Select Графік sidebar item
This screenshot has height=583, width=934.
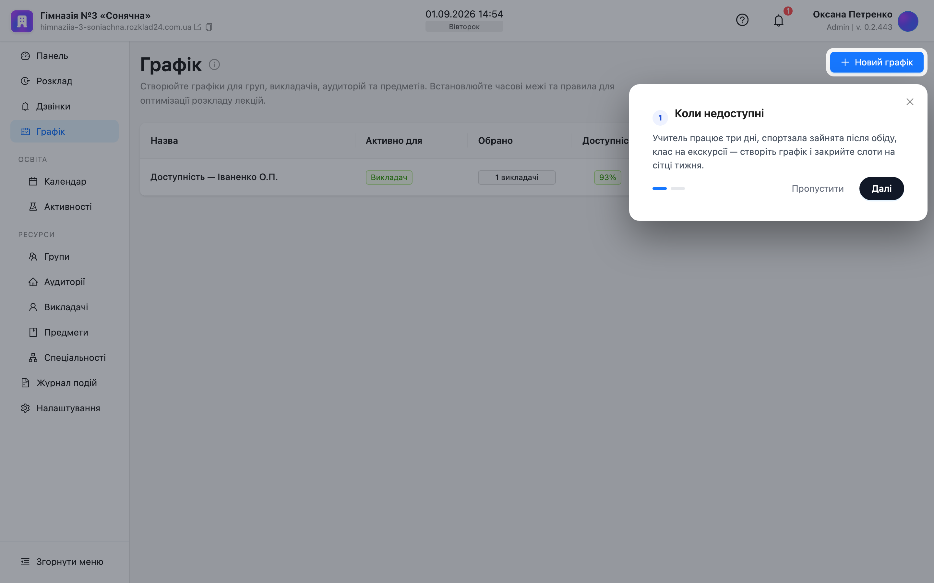coord(65,131)
